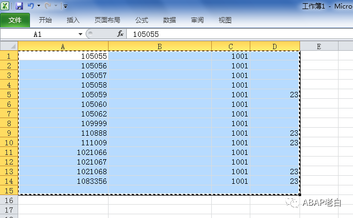Select cell containing 1083356

tap(63, 181)
